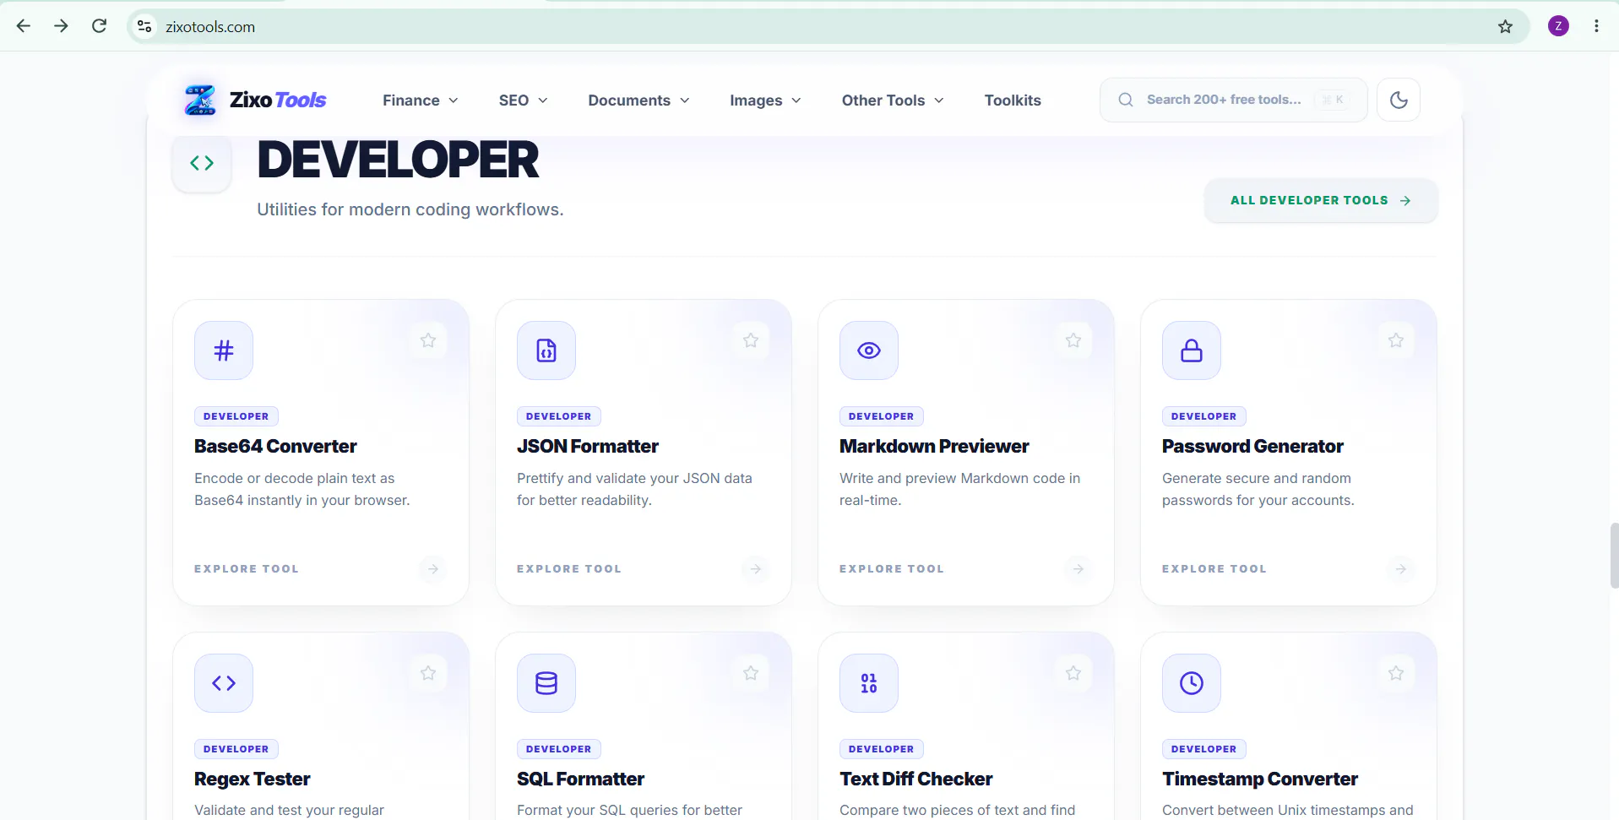Open the Markdown Previewer eye icon
The image size is (1619, 820).
pyautogui.click(x=869, y=350)
